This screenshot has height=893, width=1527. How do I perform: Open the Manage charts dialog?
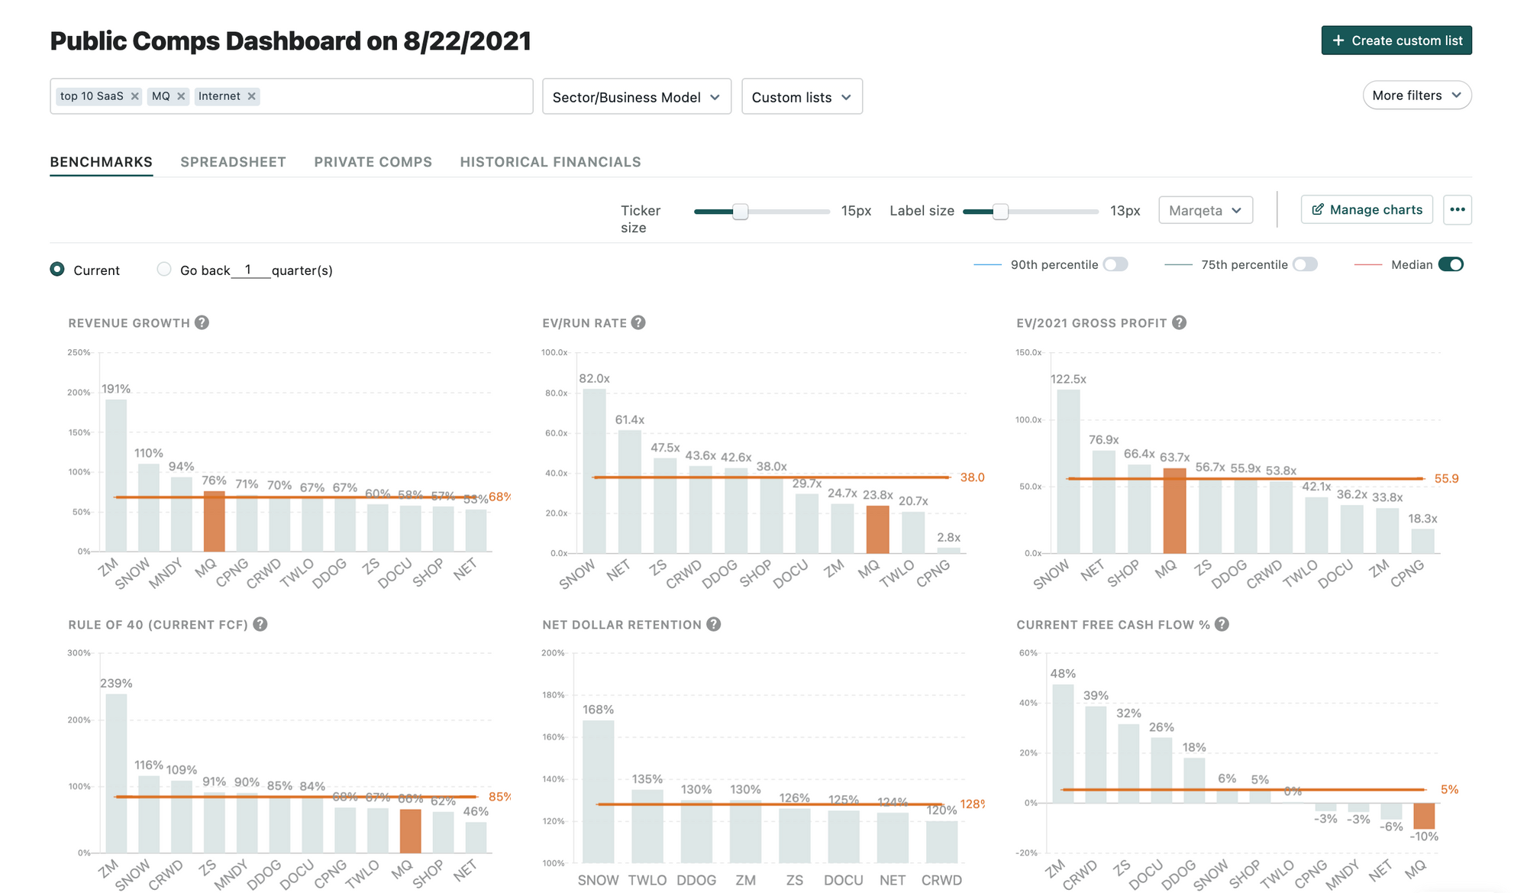click(x=1367, y=209)
